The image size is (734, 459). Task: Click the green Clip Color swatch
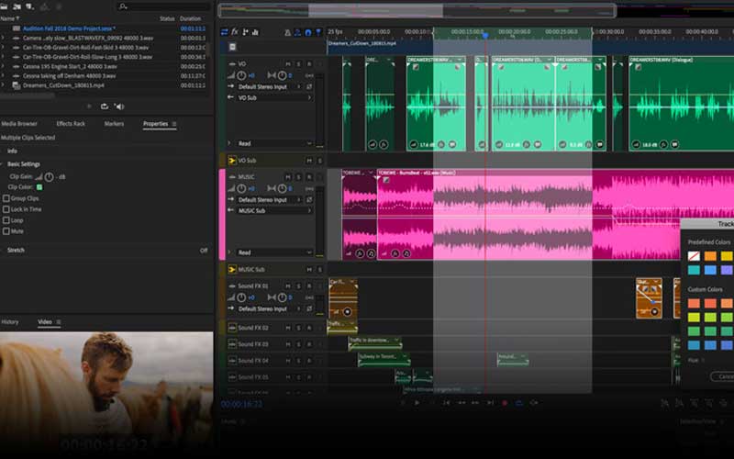(x=39, y=186)
